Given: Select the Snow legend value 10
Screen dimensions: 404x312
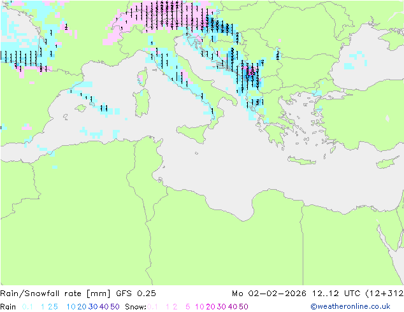Looking at the screenshot, I should coord(199,307).
